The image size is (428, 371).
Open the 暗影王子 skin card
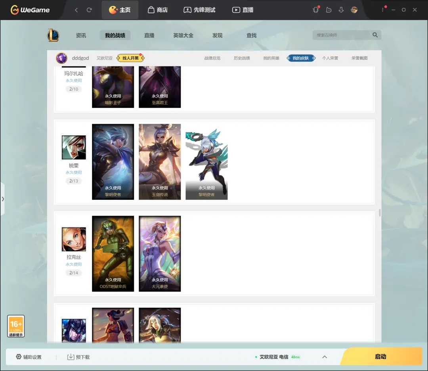click(113, 87)
